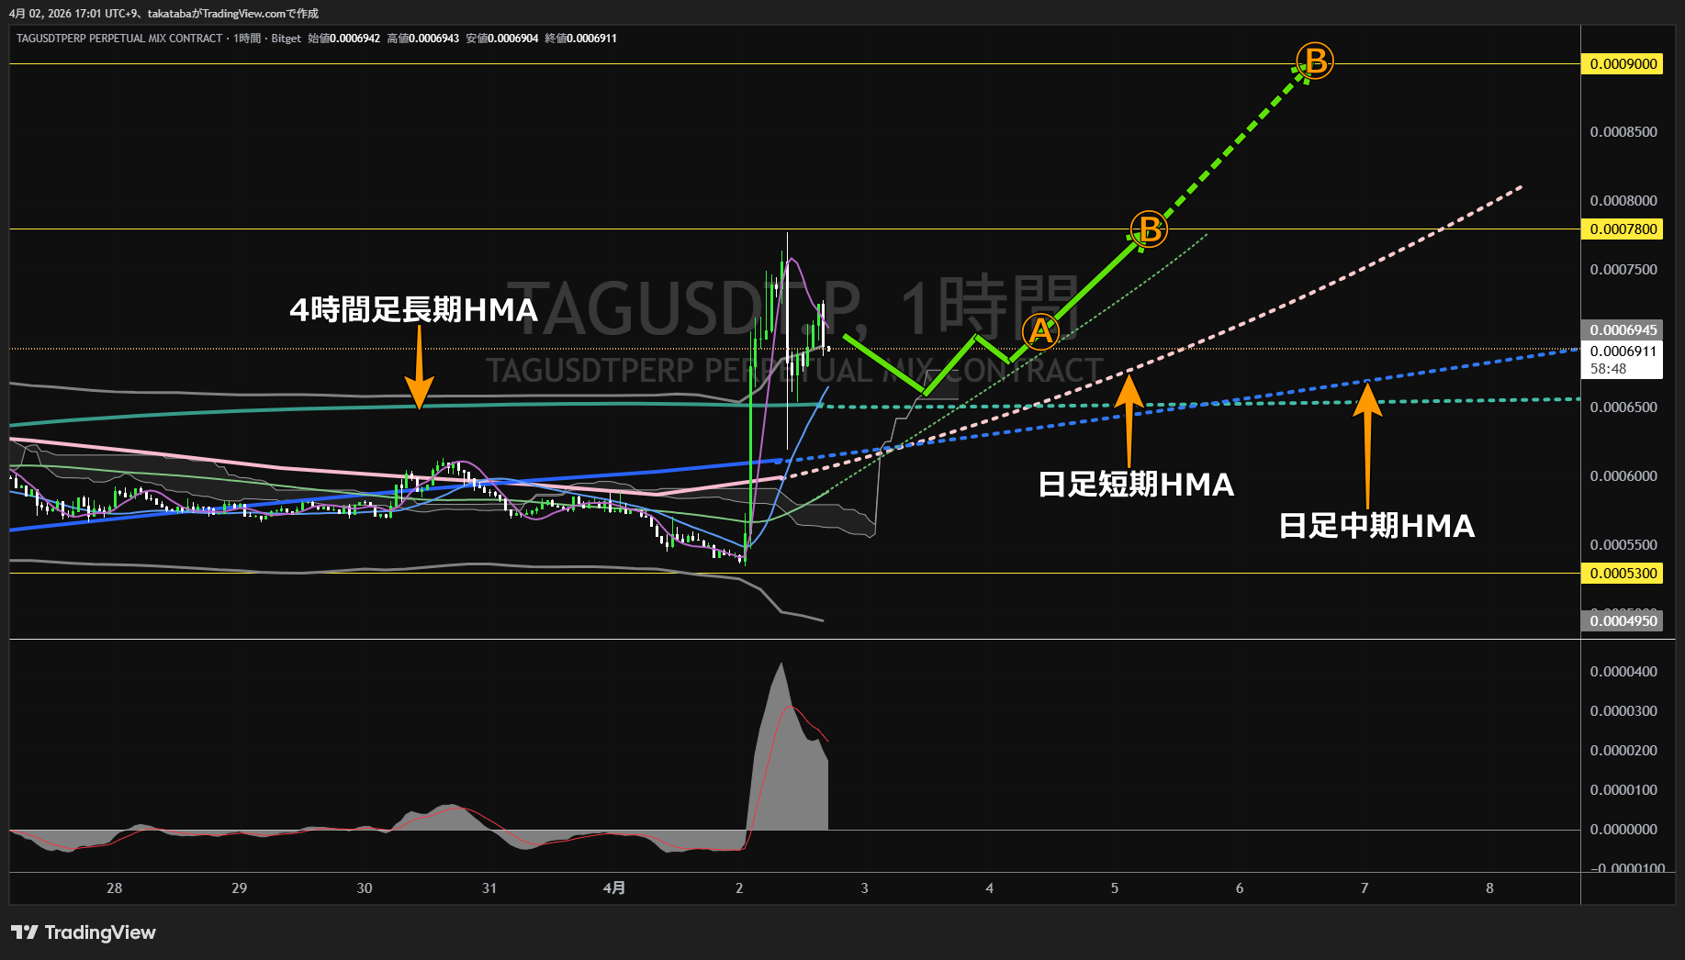Click the yellow 0.0007800 price label
Screen dimensions: 1685x960
click(x=1623, y=229)
